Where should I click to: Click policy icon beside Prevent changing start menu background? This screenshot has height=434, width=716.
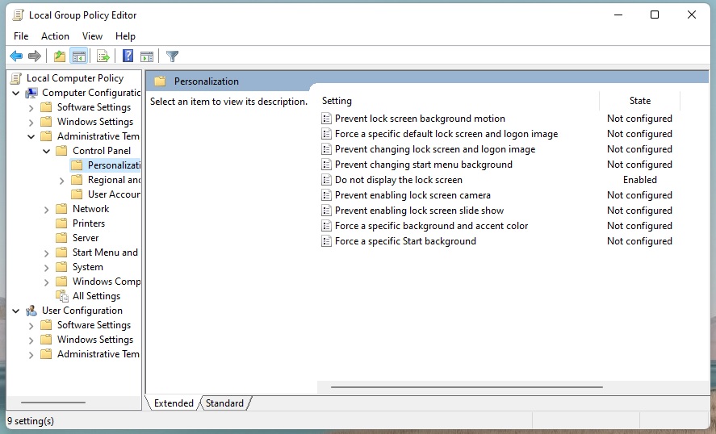[326, 165]
